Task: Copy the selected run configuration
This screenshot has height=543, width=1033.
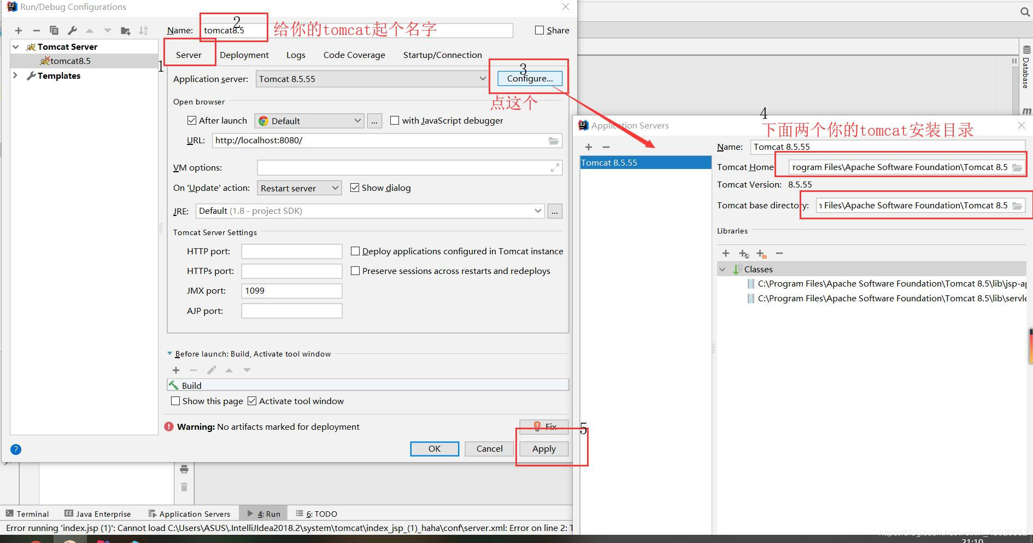Action: click(x=54, y=31)
